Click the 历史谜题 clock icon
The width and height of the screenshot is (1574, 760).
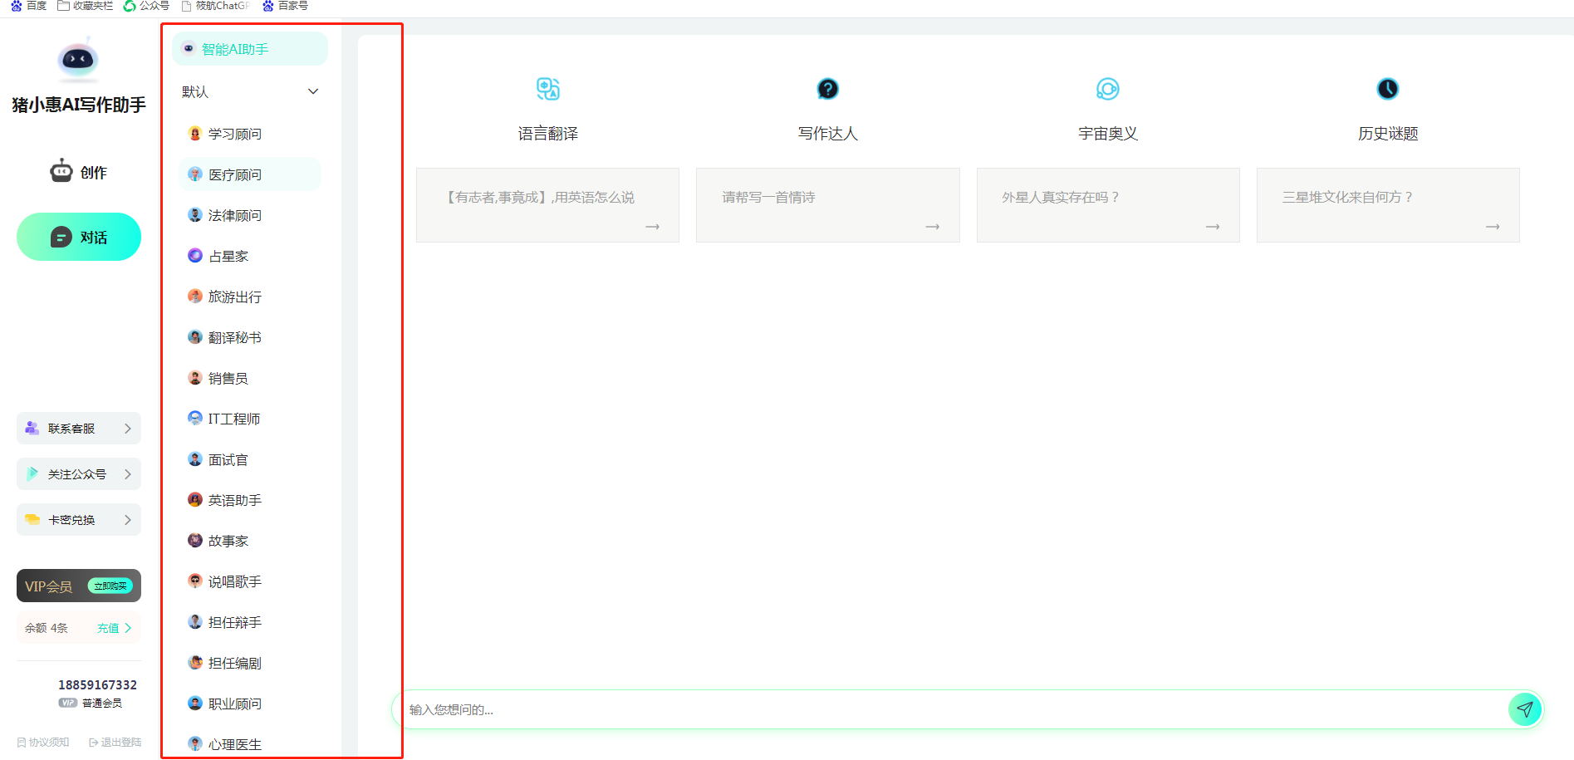[1387, 89]
